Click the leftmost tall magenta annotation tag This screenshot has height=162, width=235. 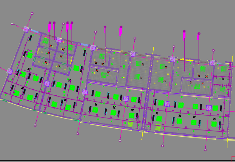pyautogui.click(x=50, y=27)
